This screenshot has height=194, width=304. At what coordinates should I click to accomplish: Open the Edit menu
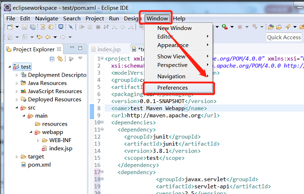pos(25,19)
